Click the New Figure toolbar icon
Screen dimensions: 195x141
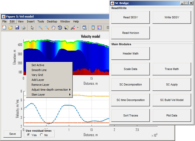coord(4,28)
